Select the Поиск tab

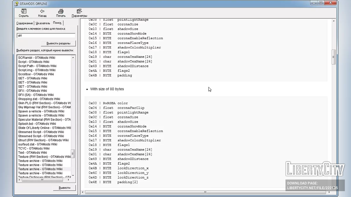point(57,23)
